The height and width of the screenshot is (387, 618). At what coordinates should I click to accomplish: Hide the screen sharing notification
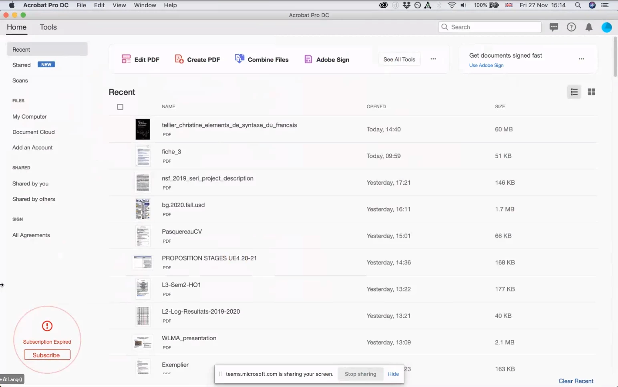click(x=393, y=374)
